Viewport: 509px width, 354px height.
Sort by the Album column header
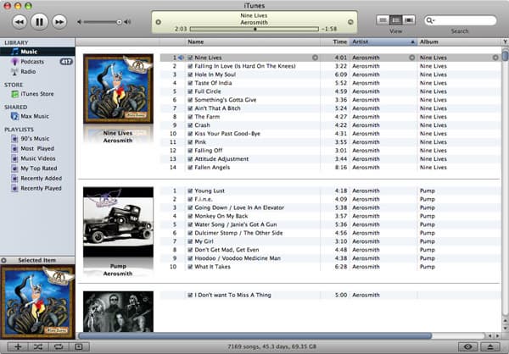tap(459, 41)
